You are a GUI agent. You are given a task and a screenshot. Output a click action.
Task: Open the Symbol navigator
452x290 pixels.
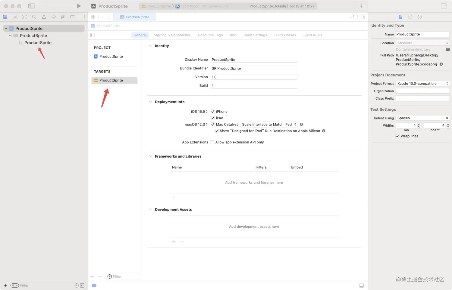24,17
